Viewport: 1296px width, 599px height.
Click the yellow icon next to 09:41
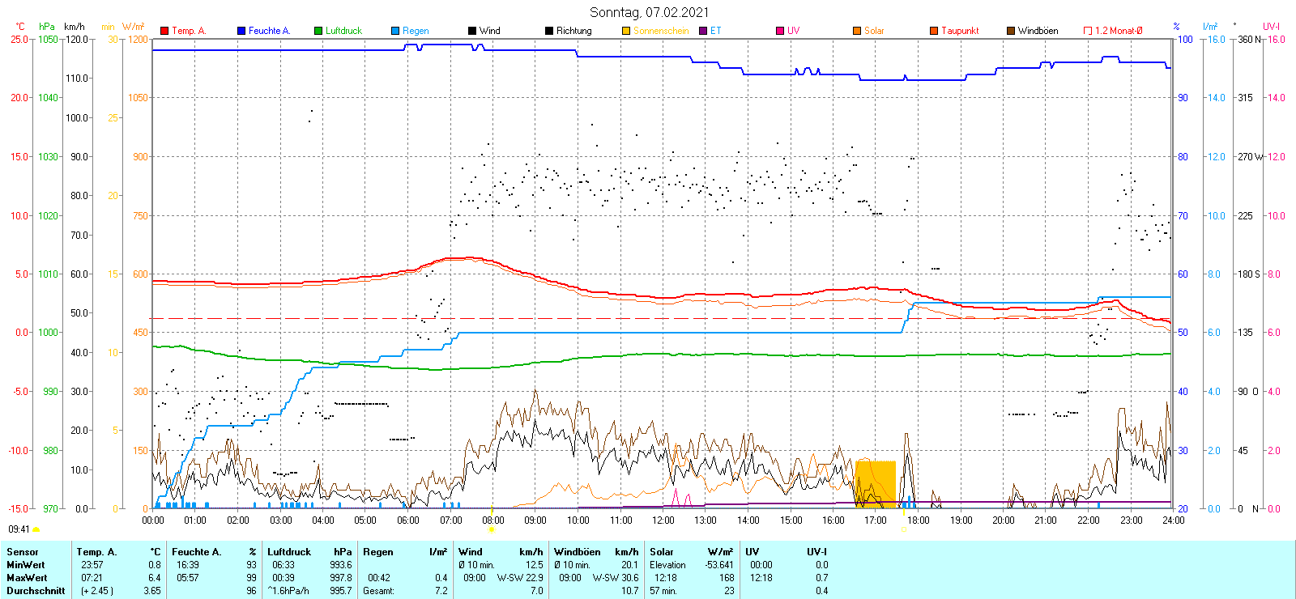36,529
